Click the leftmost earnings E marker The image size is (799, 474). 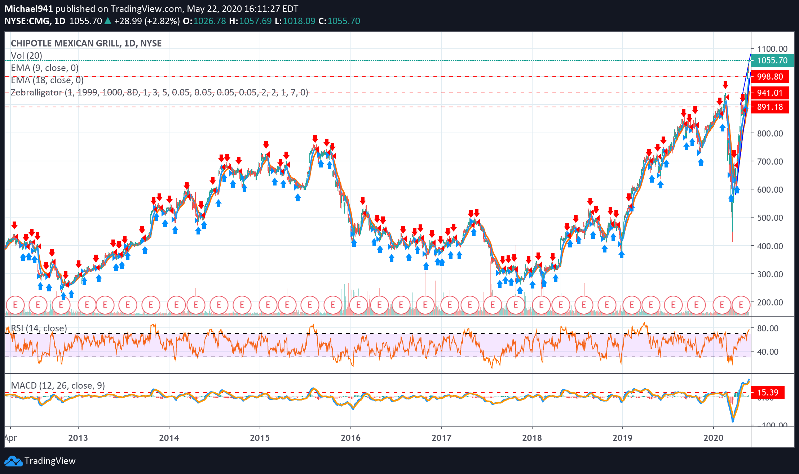[15, 305]
